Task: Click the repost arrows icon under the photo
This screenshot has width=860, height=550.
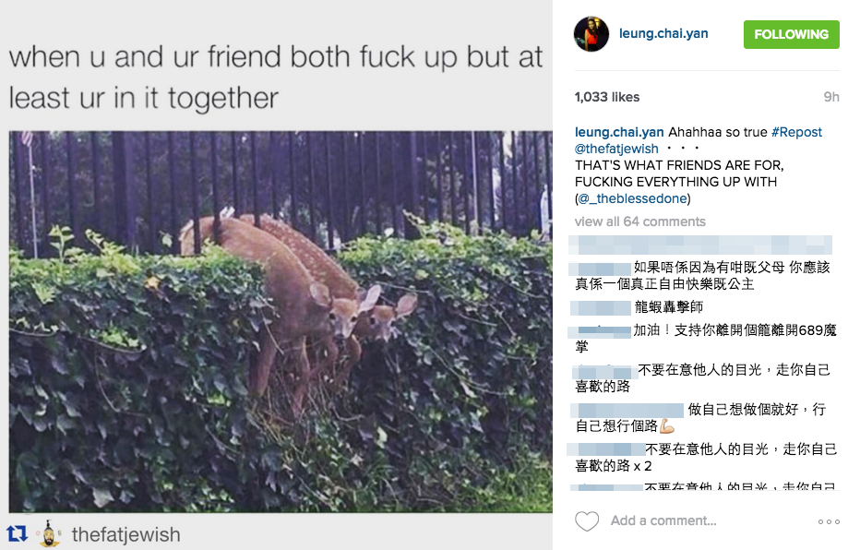Action: click(17, 533)
